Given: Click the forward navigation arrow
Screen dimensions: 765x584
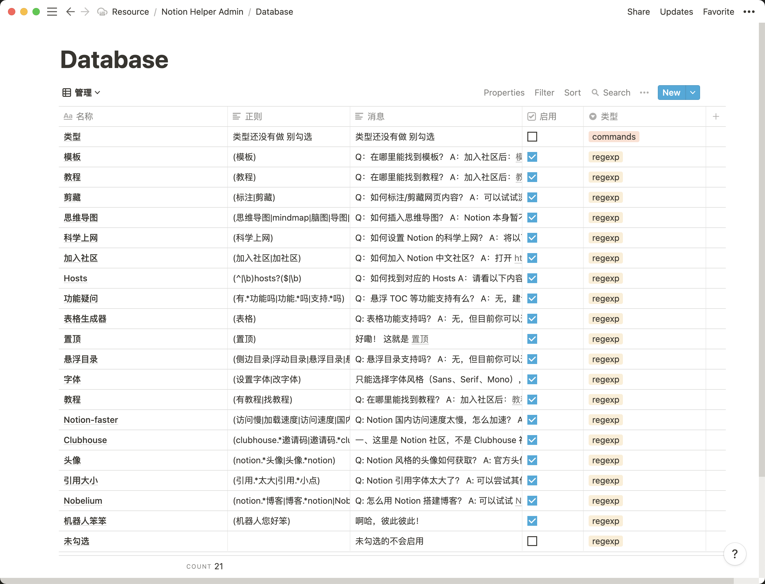Looking at the screenshot, I should (x=85, y=12).
